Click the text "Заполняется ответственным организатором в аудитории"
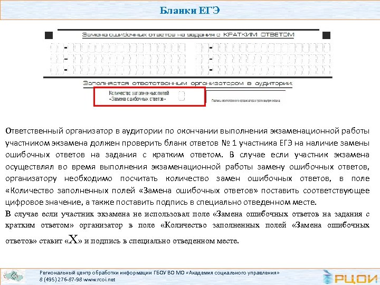Screen dimensions: 380x285 click(x=188, y=83)
